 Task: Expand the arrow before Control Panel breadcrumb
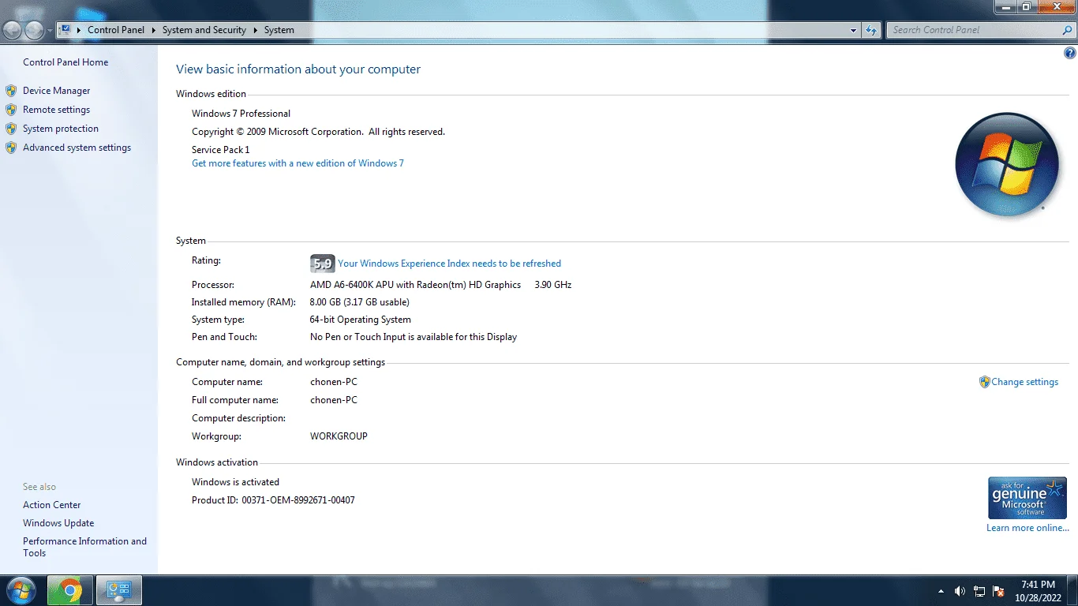click(x=80, y=30)
